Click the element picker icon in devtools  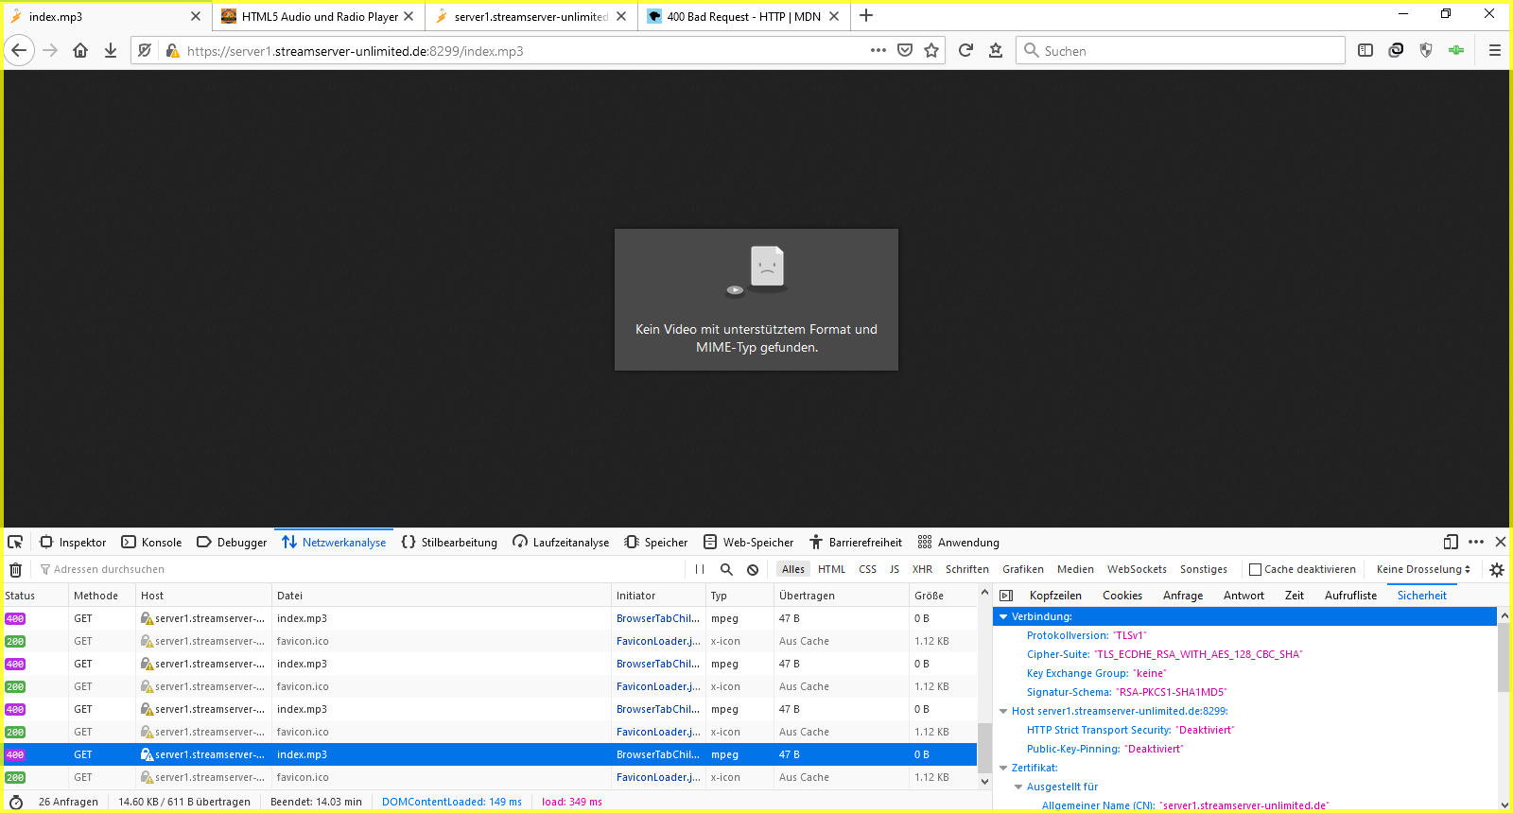[15, 542]
